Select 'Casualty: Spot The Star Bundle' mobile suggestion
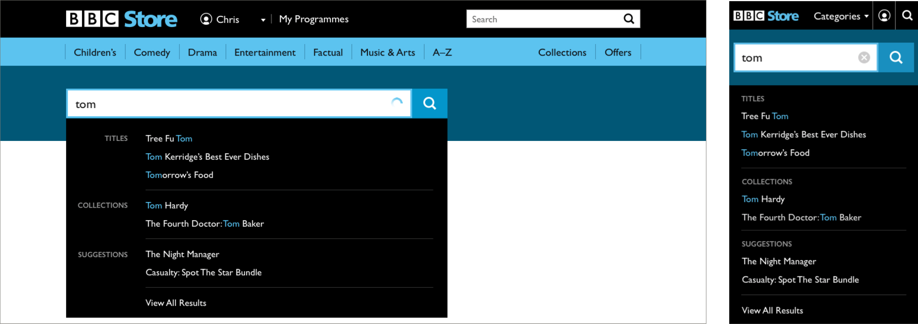The height and width of the screenshot is (324, 918). (x=800, y=279)
